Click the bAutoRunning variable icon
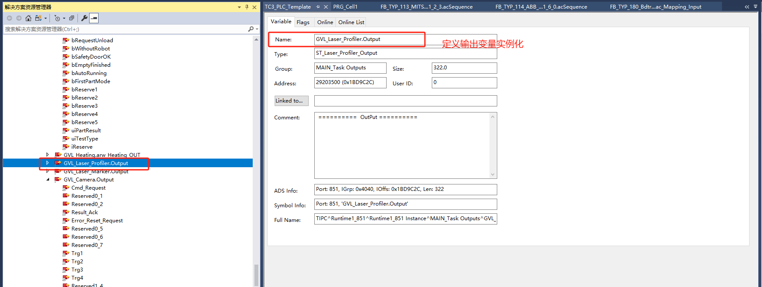The image size is (762, 287). tap(66, 73)
